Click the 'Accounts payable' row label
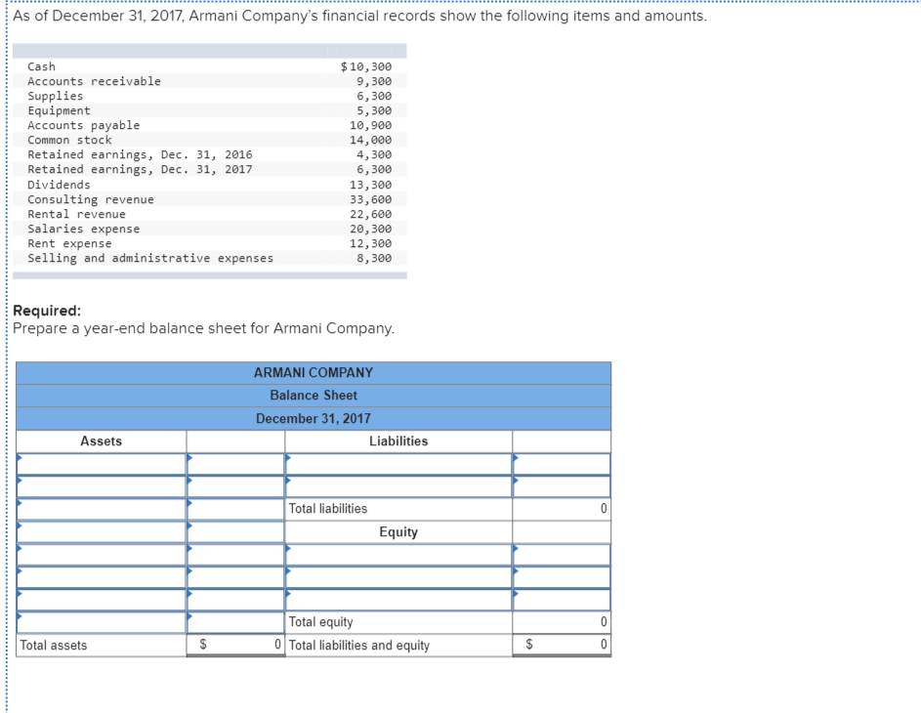Screen dimensions: 921x713 pyautogui.click(x=83, y=125)
